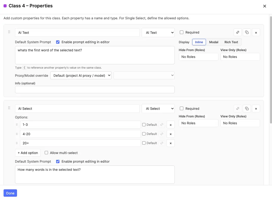The width and height of the screenshot is (272, 200).
Task: Click the 20+ option text field
Action: 80,143
